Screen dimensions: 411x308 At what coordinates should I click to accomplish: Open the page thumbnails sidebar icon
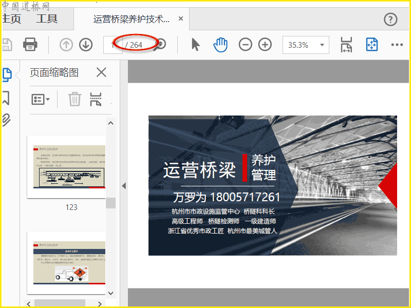click(7, 74)
